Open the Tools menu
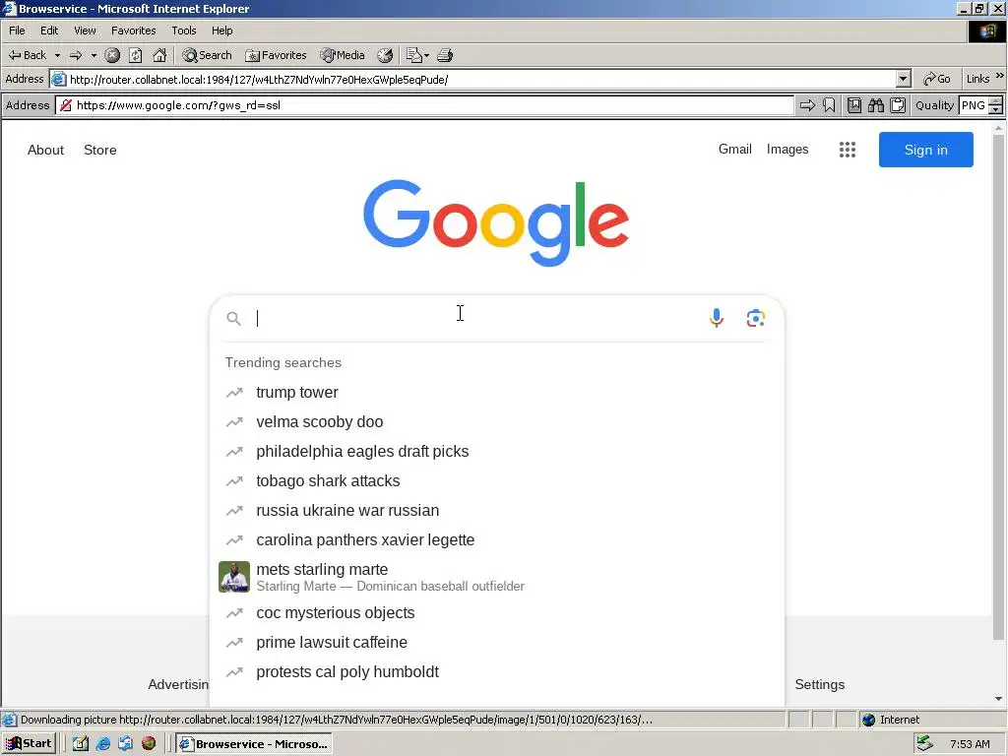Screen dimensions: 1008x756 coord(184,31)
